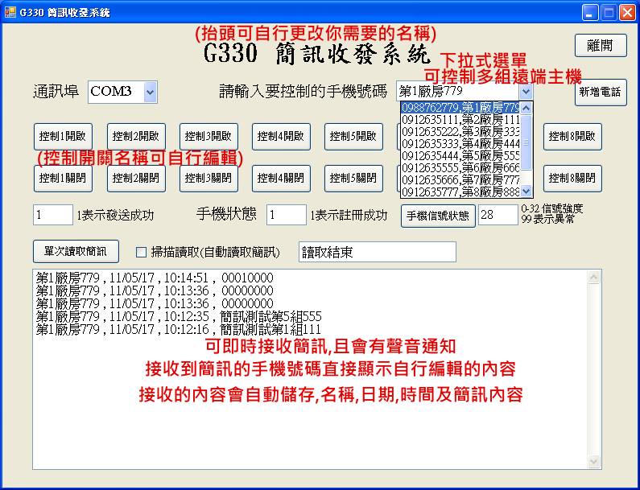Open the COM3 port dropdown

pyautogui.click(x=150, y=93)
